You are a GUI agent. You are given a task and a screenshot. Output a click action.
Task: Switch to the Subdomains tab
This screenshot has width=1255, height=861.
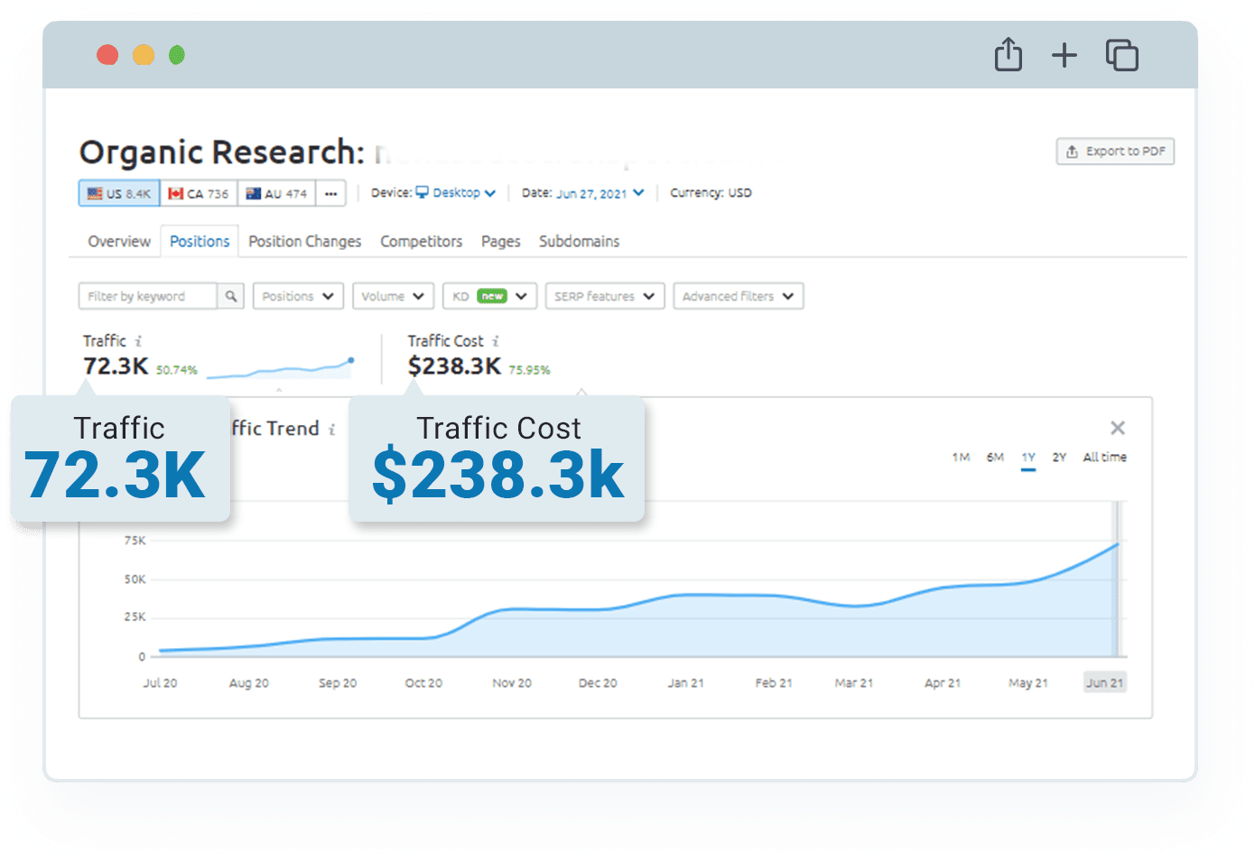(579, 241)
